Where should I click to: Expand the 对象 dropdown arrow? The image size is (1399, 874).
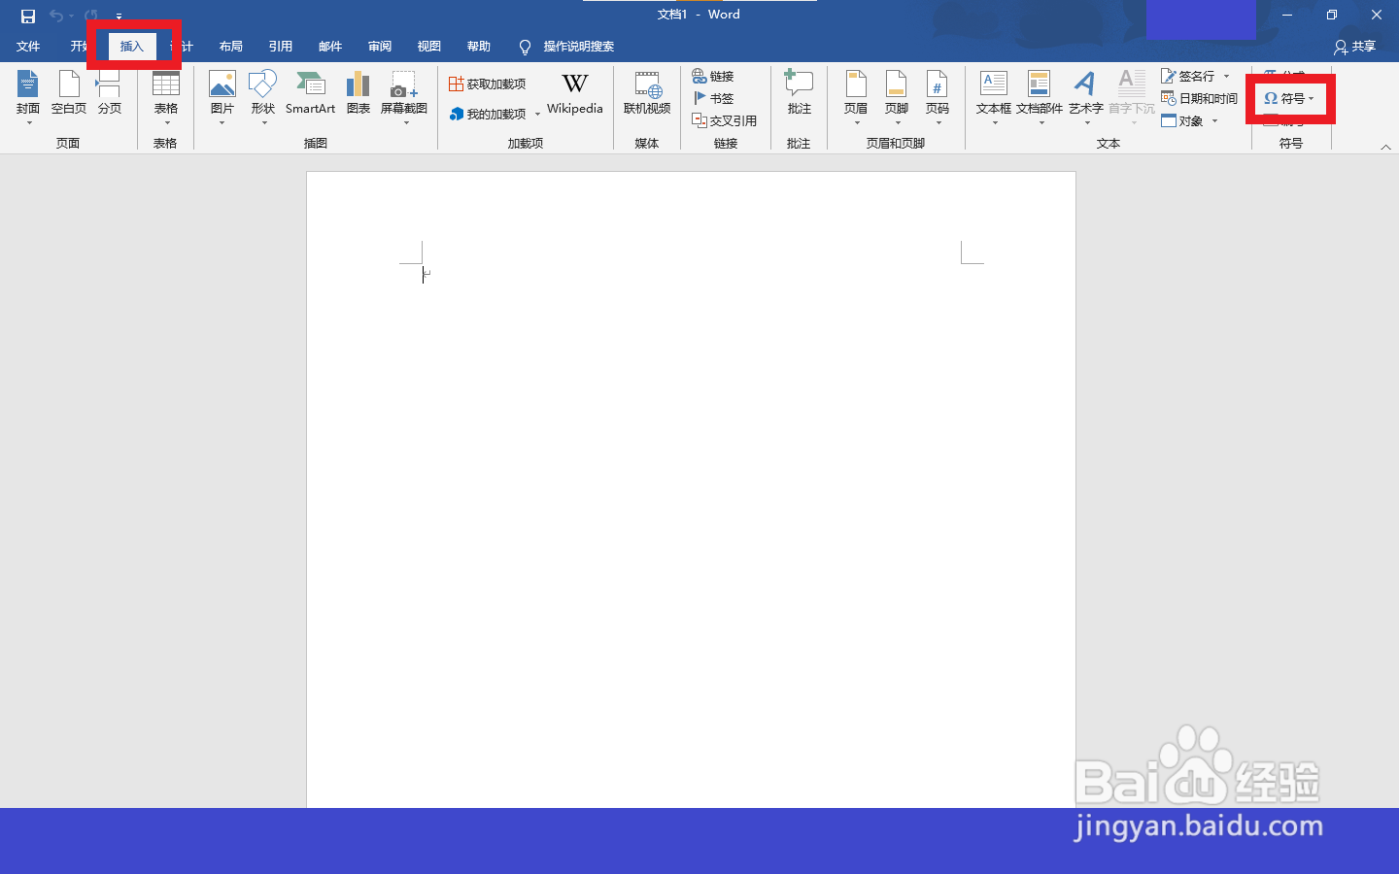[x=1214, y=120]
